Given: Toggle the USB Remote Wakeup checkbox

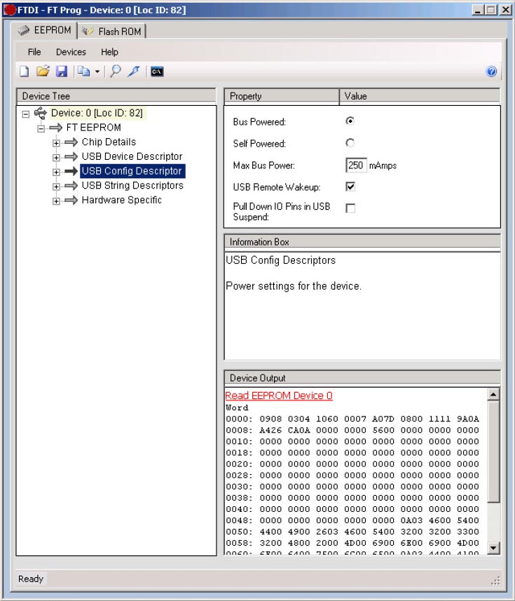Looking at the screenshot, I should (x=350, y=187).
